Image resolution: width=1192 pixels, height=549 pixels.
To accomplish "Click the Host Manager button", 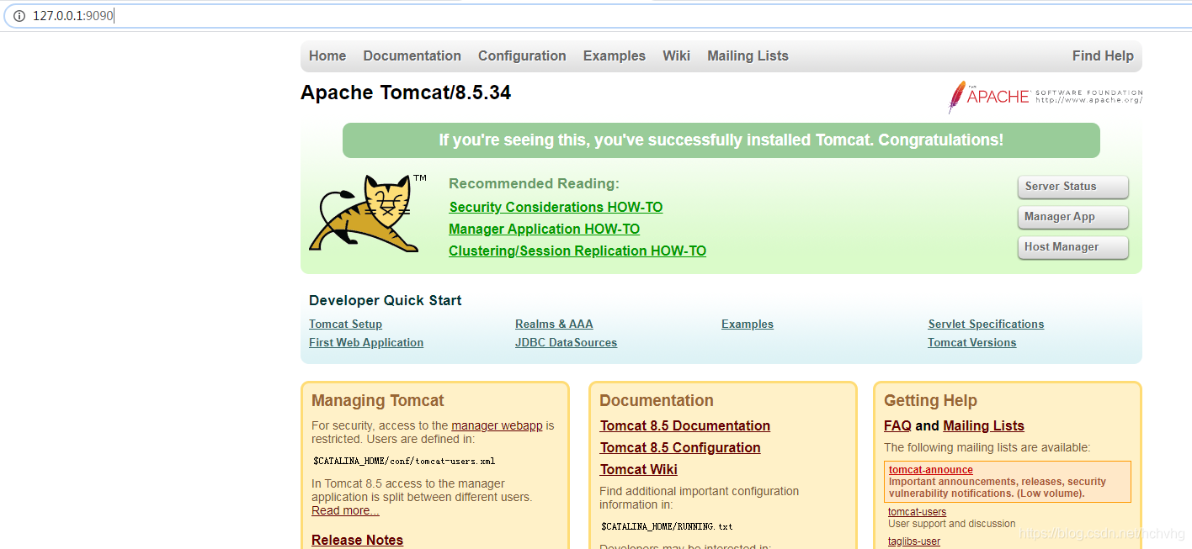I will 1072,247.
